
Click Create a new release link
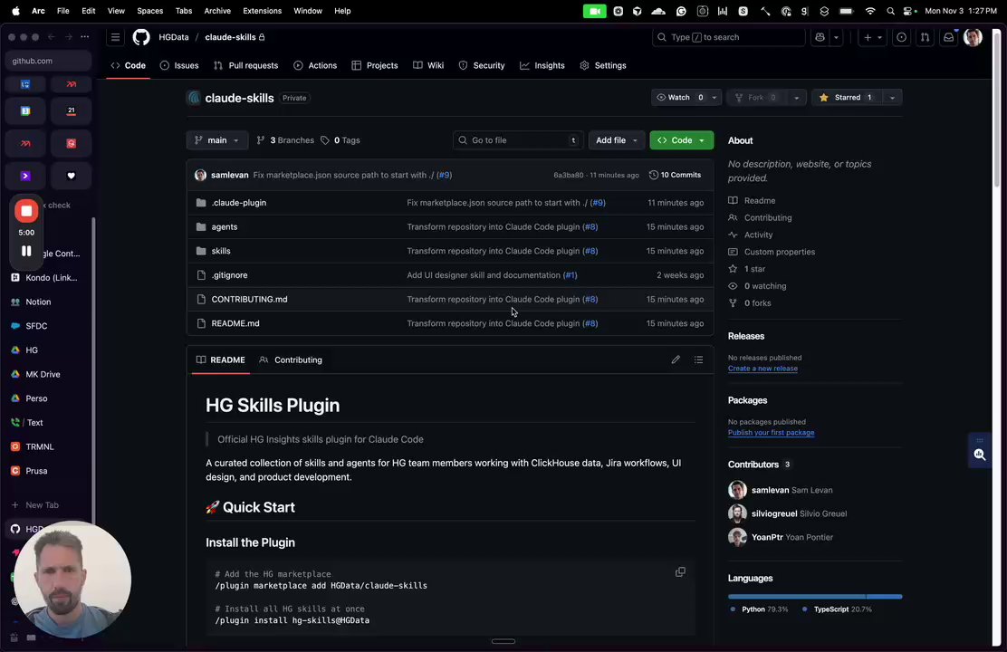coord(762,369)
